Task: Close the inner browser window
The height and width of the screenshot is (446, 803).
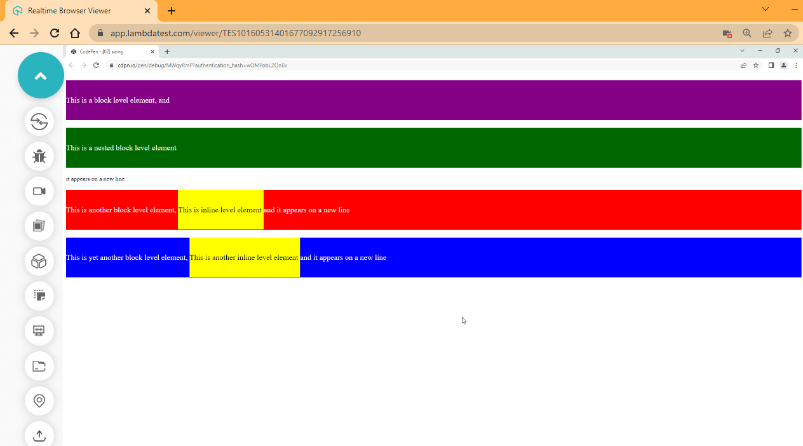Action: pos(795,50)
